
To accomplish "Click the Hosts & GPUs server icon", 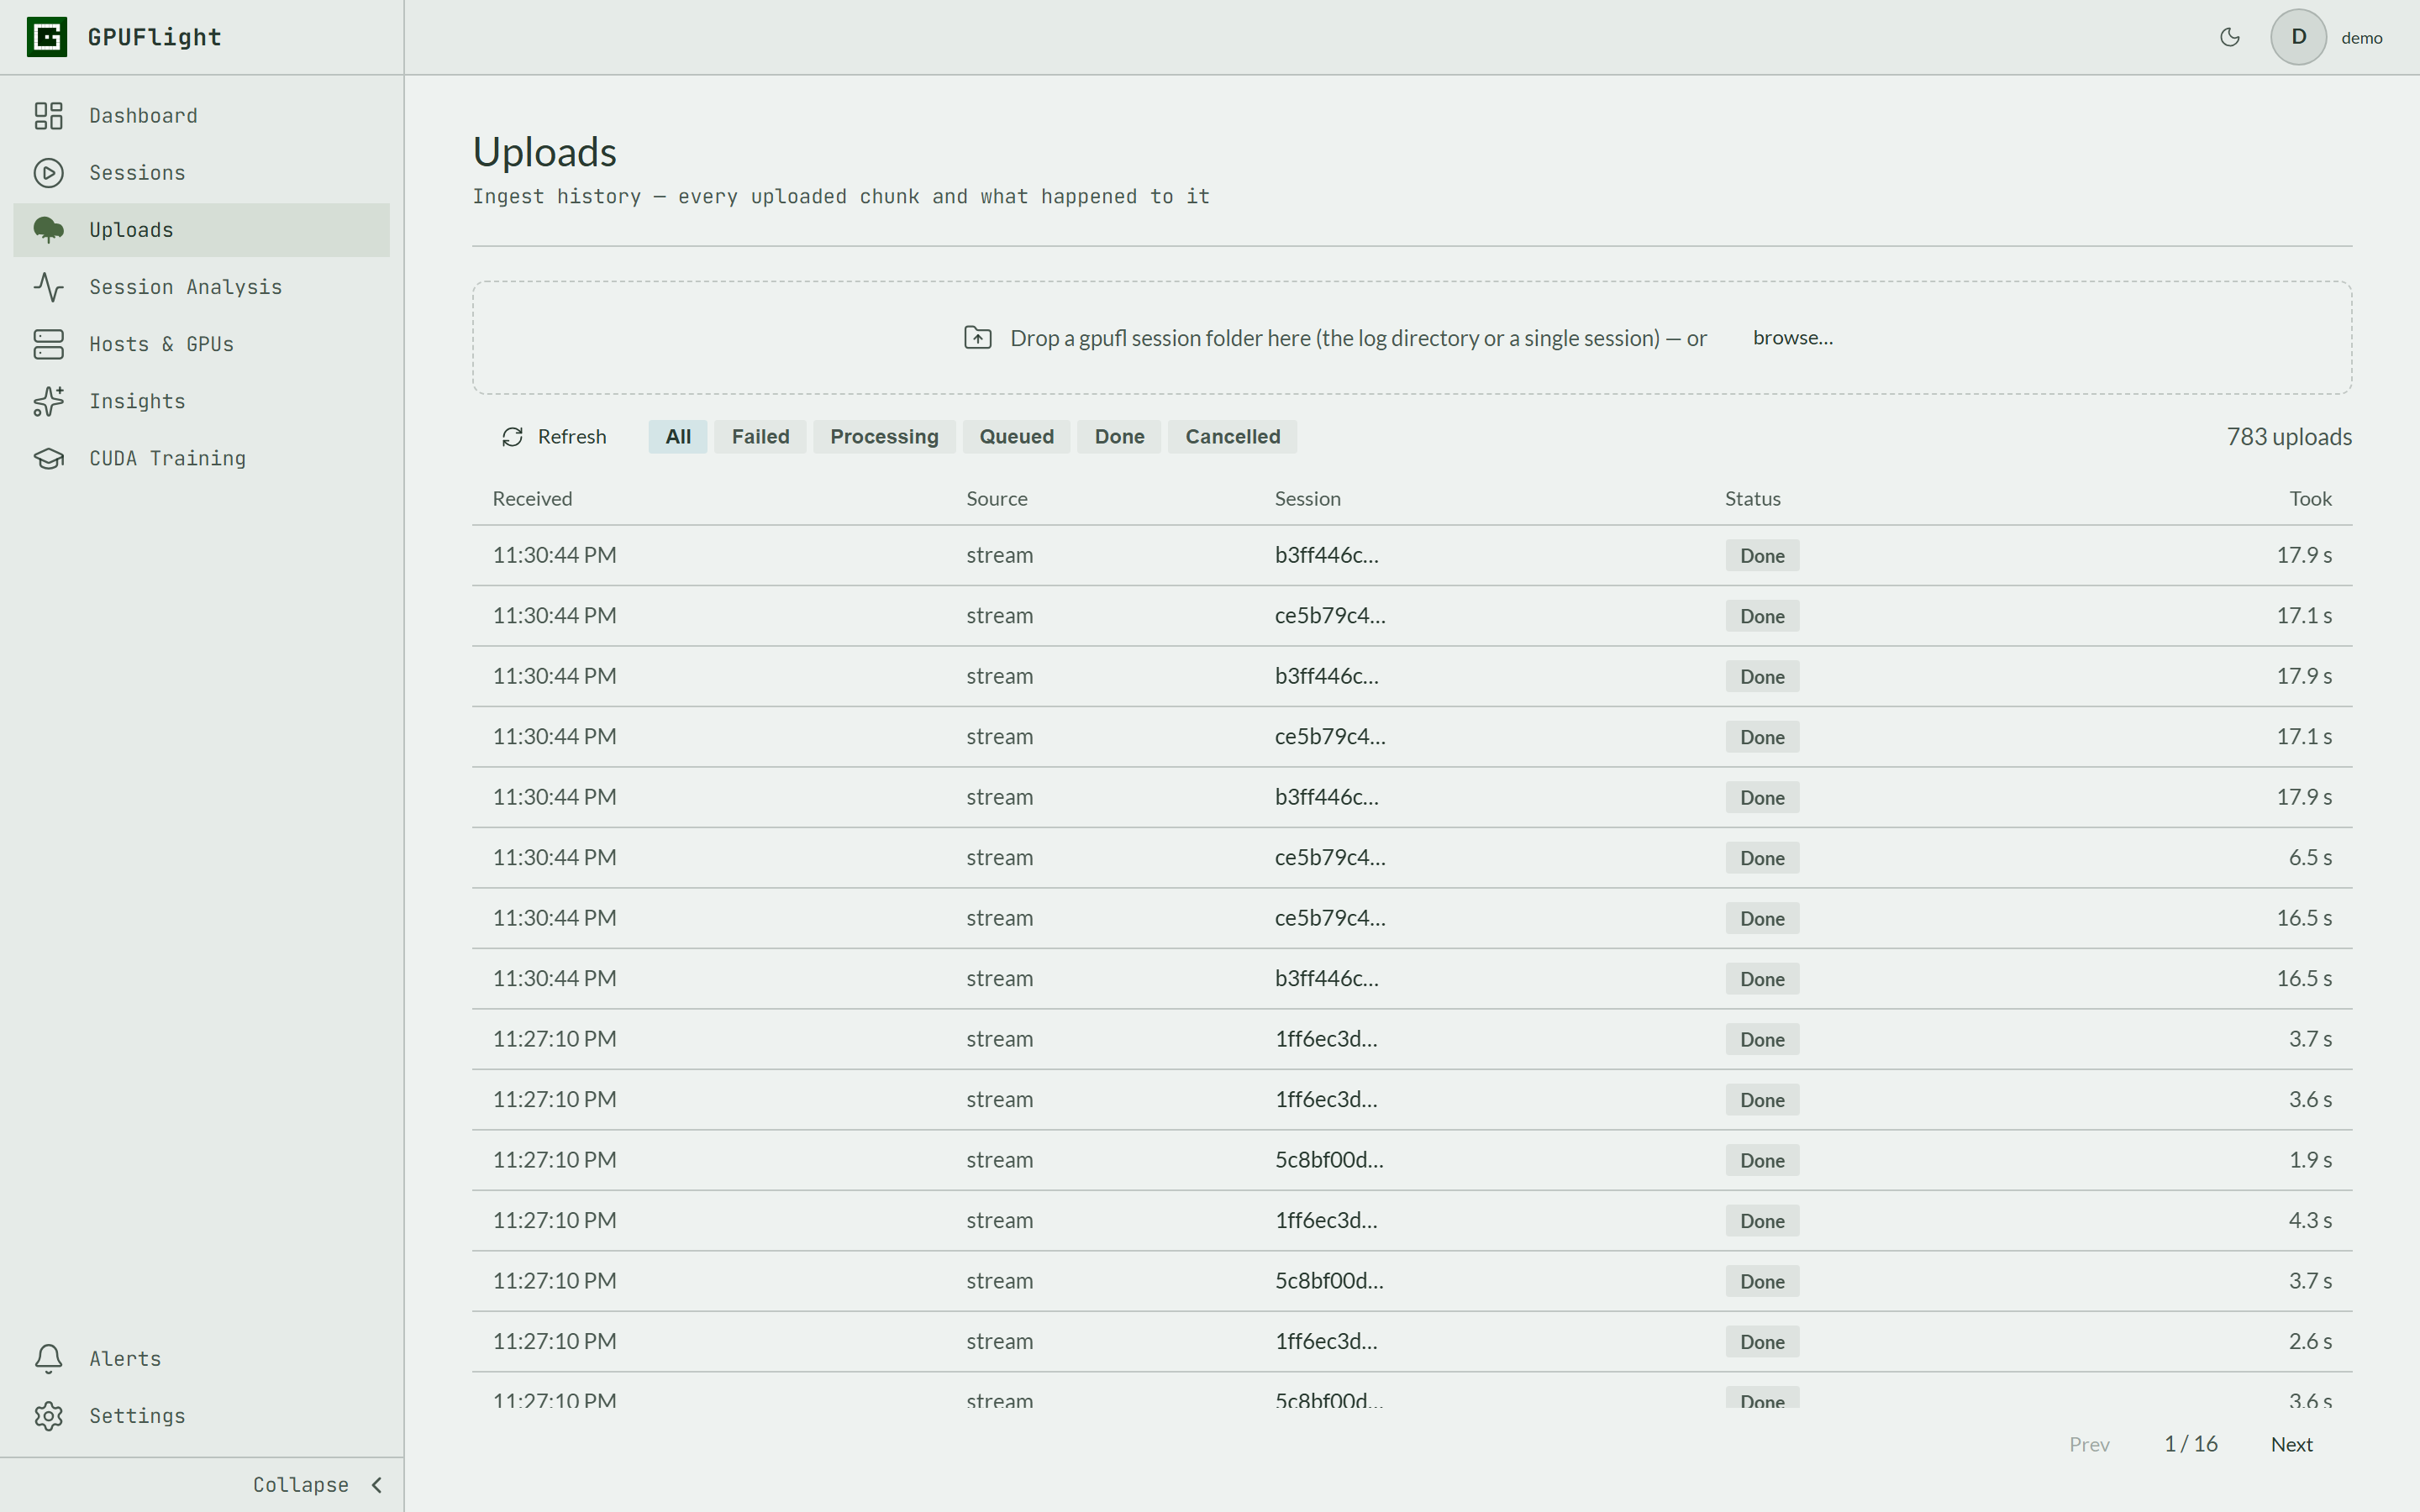I will [48, 344].
